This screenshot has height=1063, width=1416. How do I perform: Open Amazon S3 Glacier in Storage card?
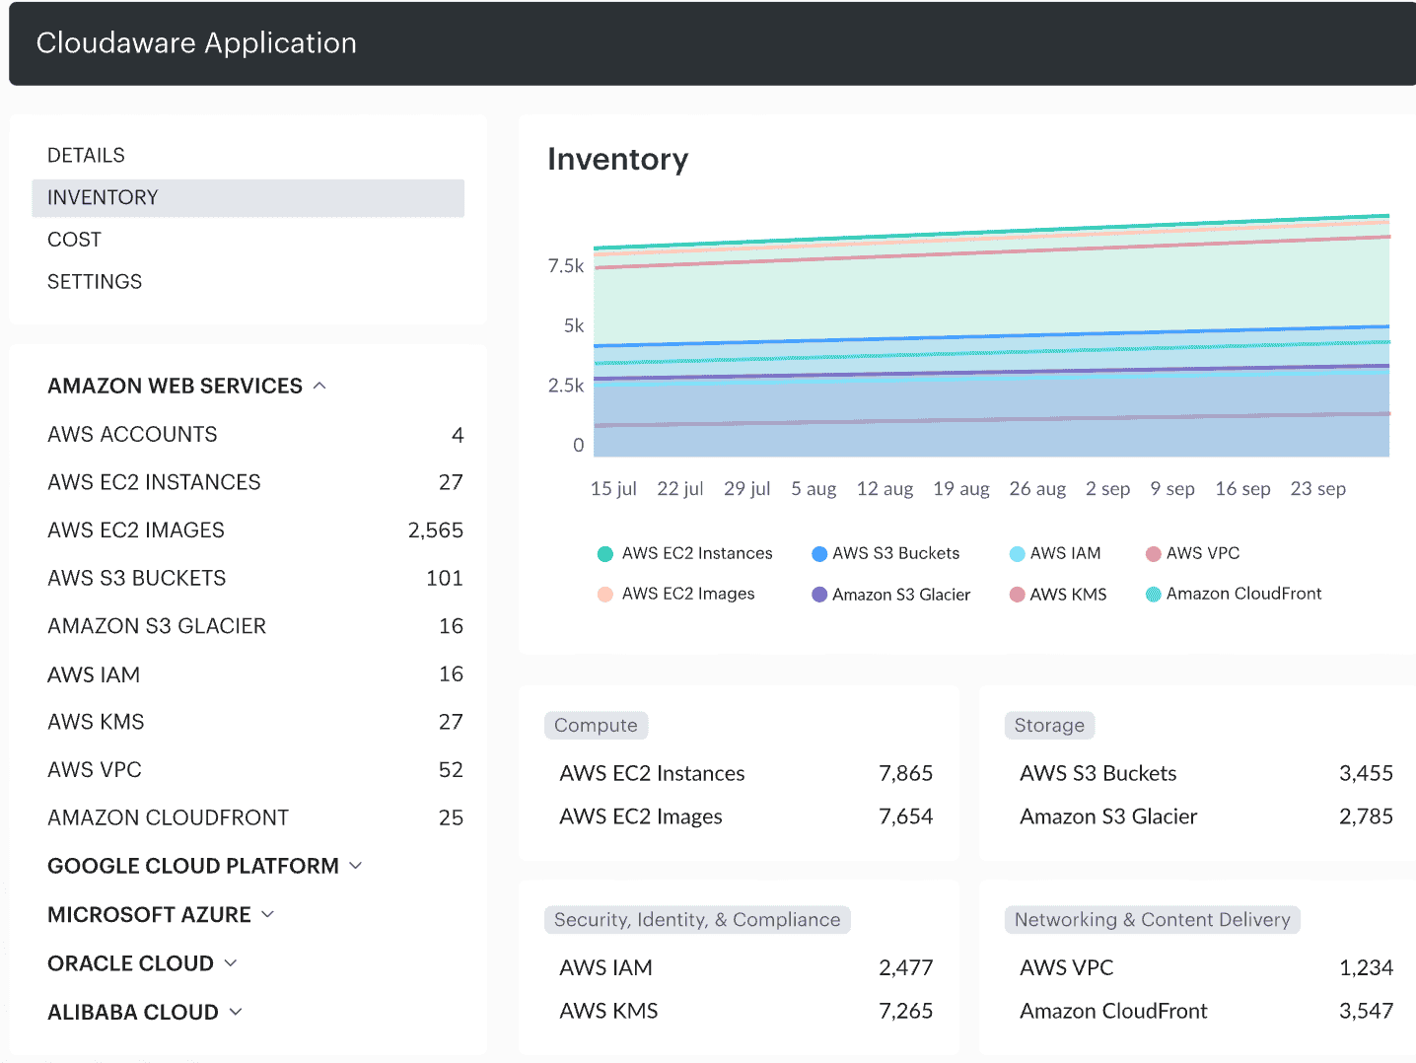click(x=1108, y=817)
